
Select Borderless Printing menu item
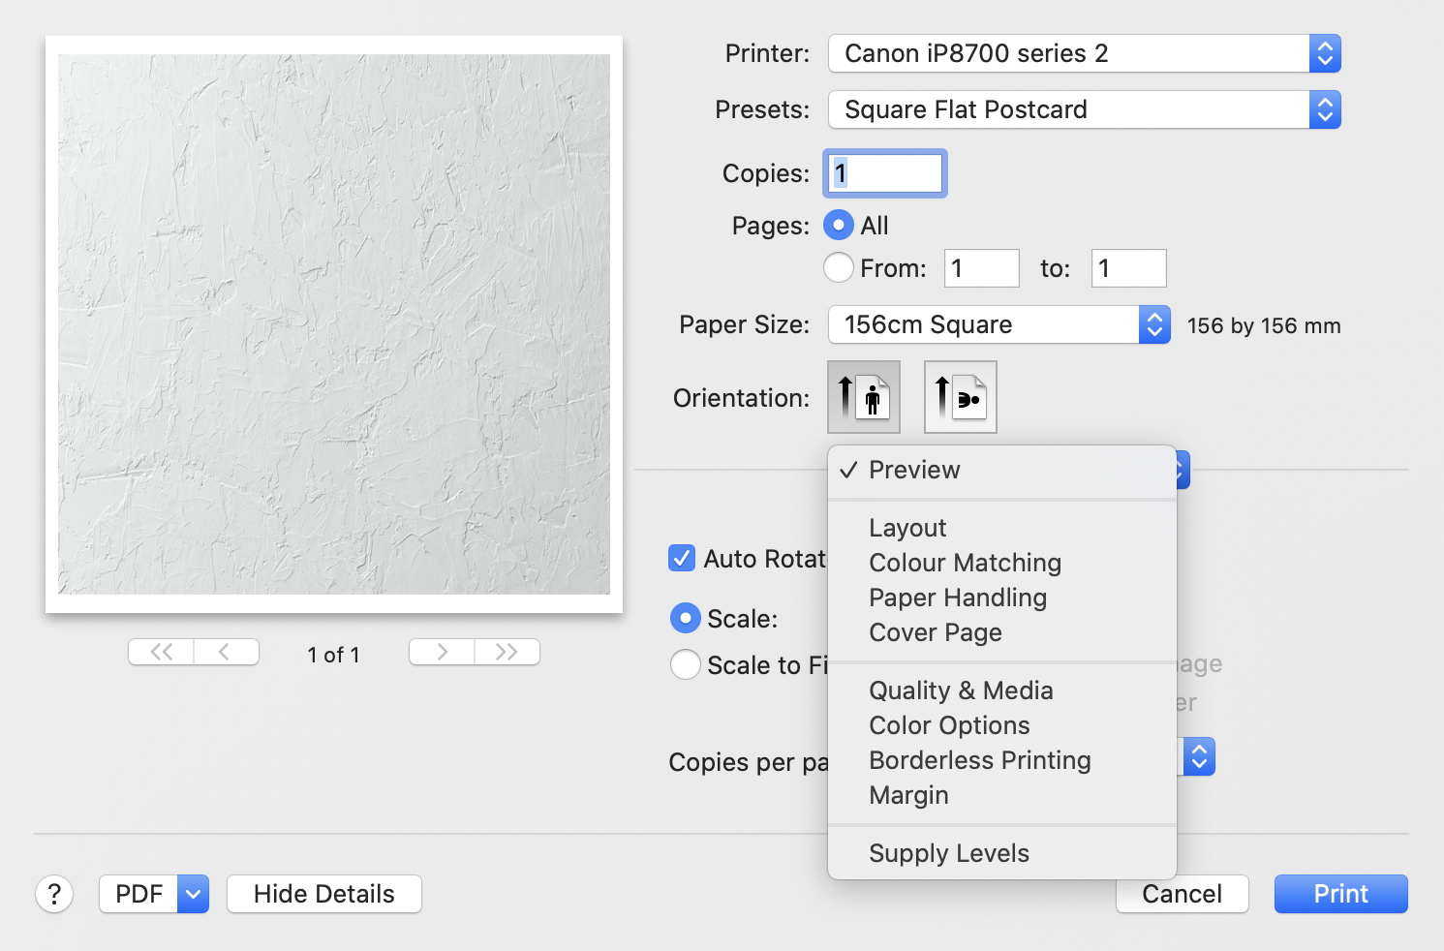point(979,760)
